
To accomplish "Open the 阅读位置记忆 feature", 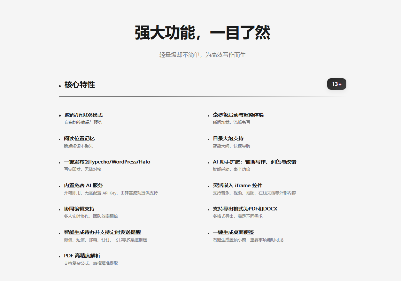I will 79,139.
